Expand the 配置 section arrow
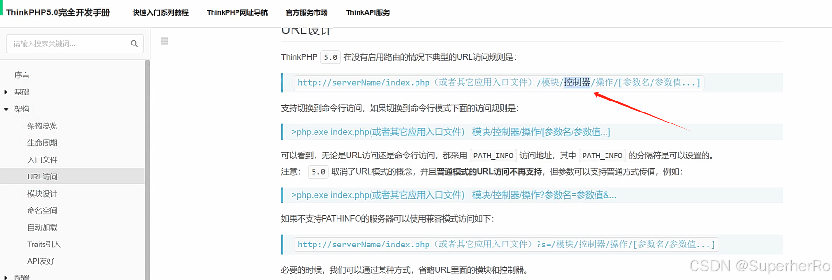The width and height of the screenshot is (832, 280). (x=6, y=277)
